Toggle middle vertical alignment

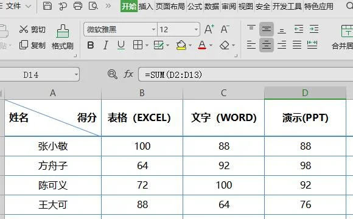(267, 29)
